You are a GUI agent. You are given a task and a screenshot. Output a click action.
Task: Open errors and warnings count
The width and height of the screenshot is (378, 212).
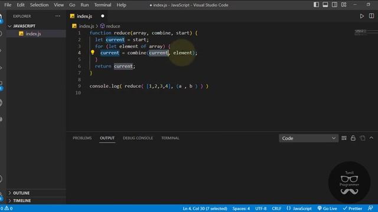point(6,208)
